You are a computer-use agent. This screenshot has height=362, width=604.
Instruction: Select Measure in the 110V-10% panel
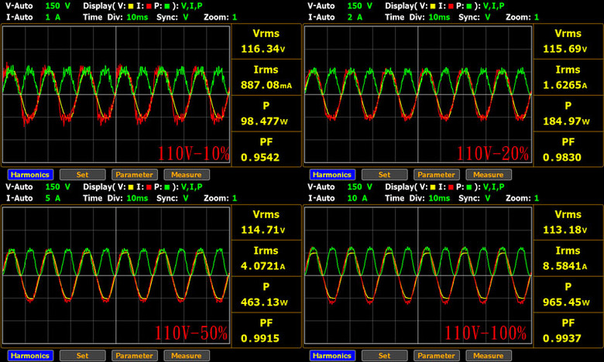[x=187, y=175]
